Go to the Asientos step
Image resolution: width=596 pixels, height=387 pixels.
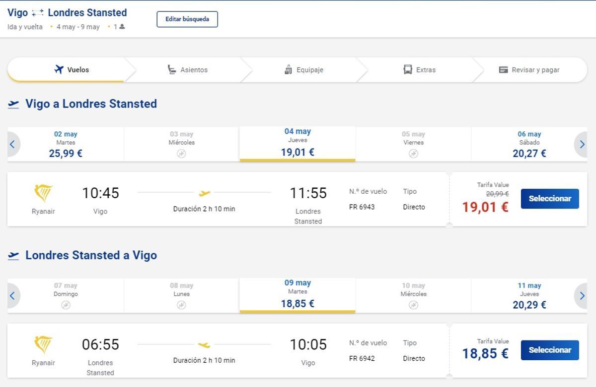[194, 70]
